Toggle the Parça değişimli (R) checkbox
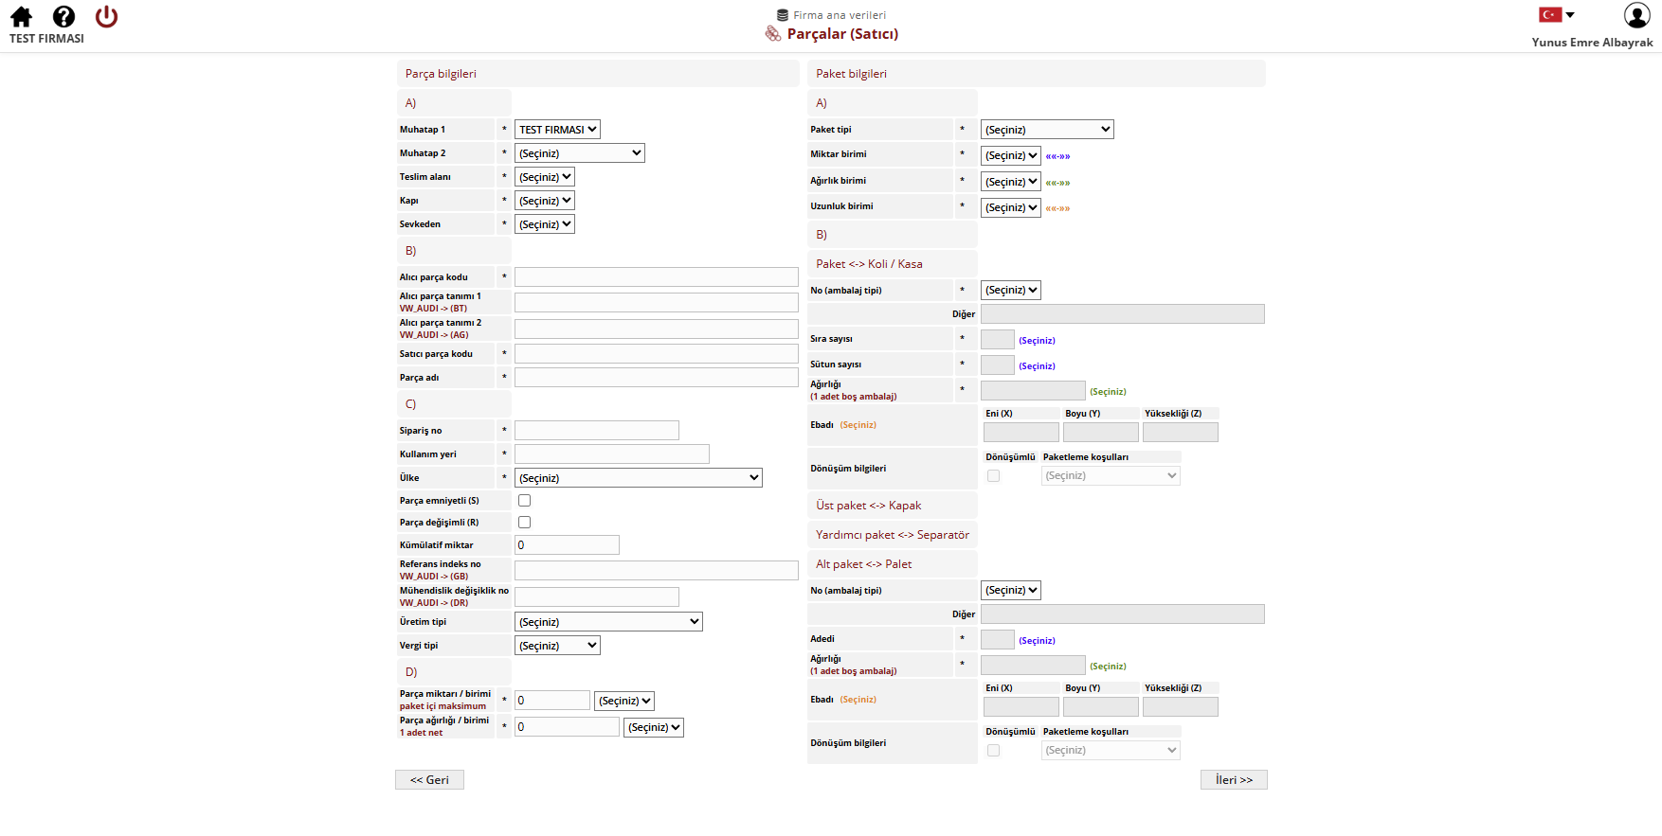 click(x=524, y=522)
